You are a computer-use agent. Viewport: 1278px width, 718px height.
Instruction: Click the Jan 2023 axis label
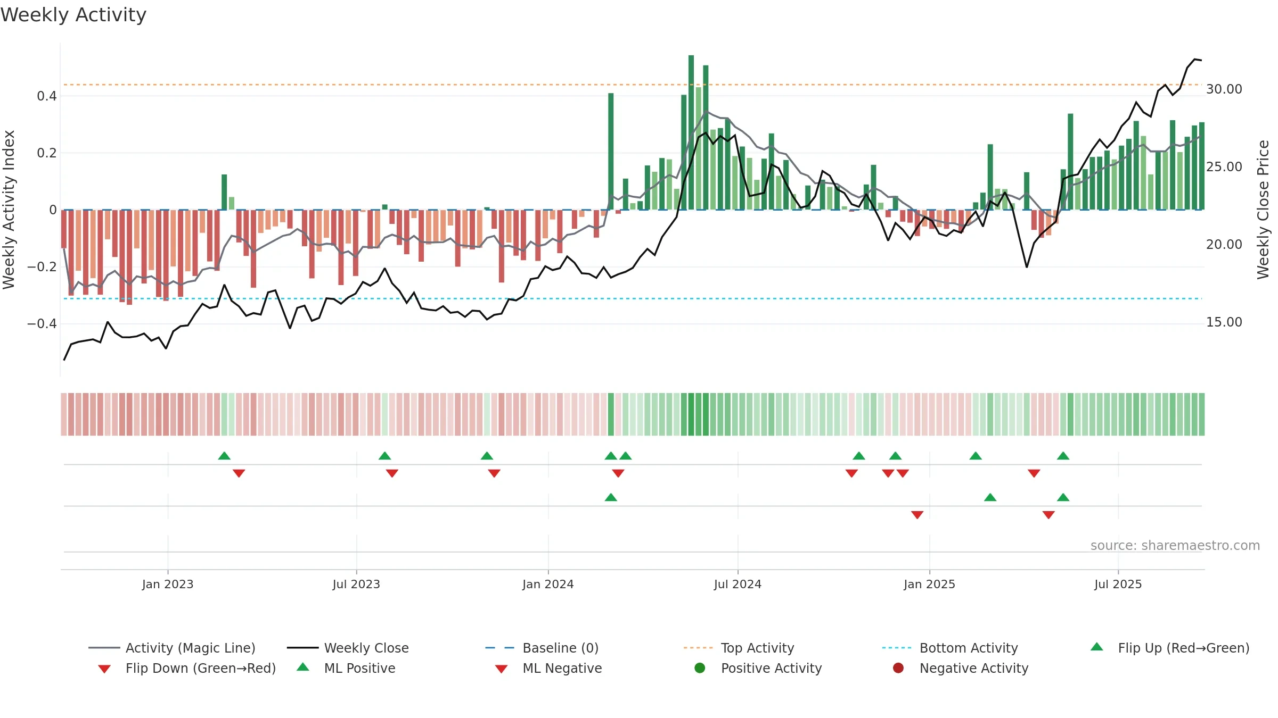coord(168,584)
